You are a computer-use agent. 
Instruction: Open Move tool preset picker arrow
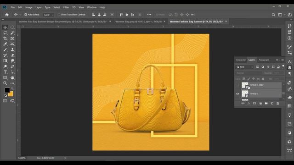pyautogui.click(x=20, y=15)
